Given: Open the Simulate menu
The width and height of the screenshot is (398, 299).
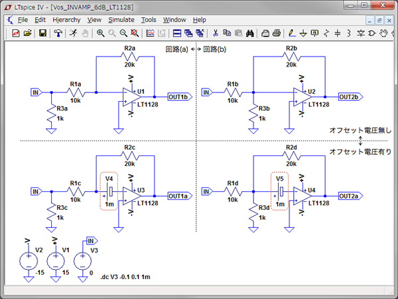Looking at the screenshot, I should click(121, 20).
